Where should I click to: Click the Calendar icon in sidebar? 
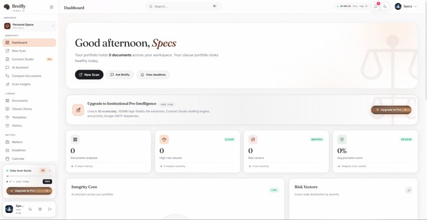(x=7, y=159)
